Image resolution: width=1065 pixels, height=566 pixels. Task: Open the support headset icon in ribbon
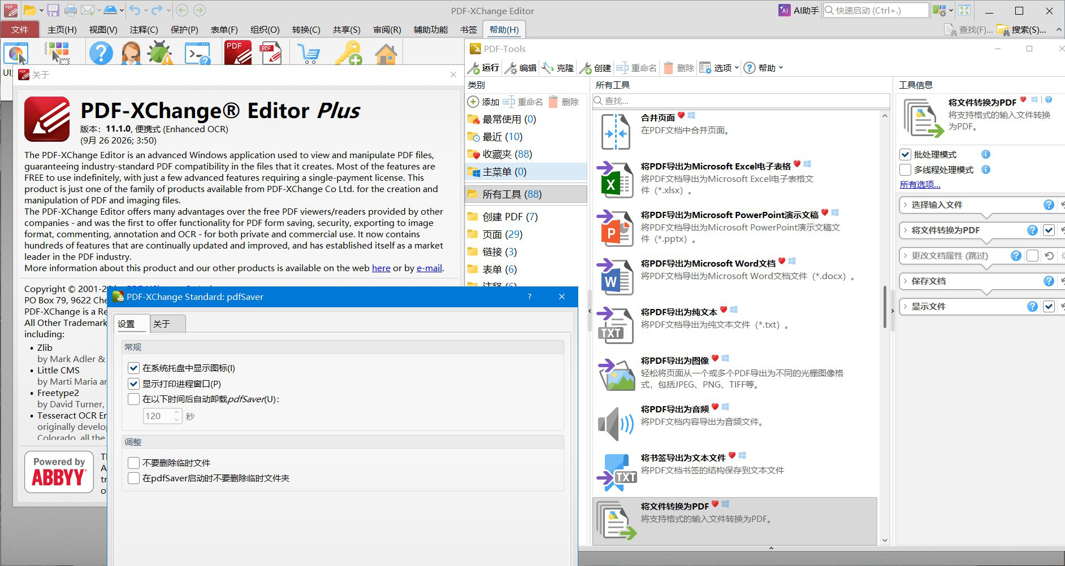tap(131, 53)
